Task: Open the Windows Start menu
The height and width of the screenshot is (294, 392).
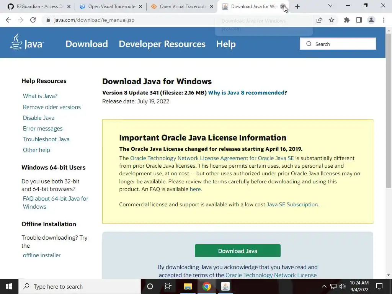Action: [9, 286]
